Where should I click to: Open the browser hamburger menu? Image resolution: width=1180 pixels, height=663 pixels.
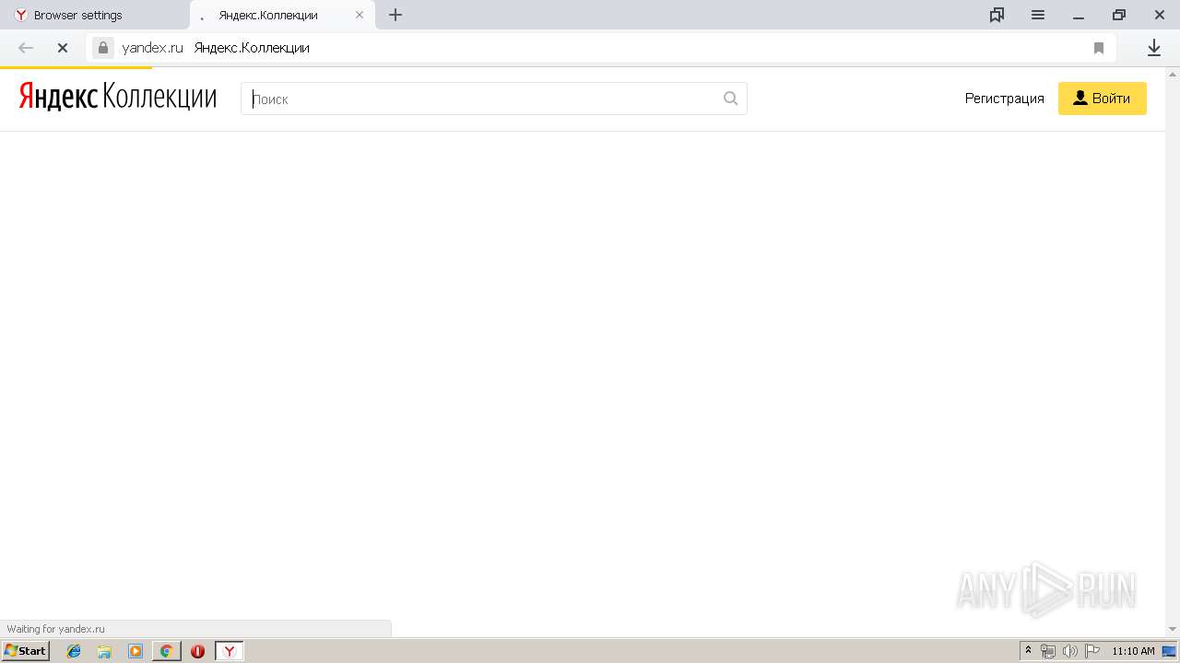(1037, 15)
